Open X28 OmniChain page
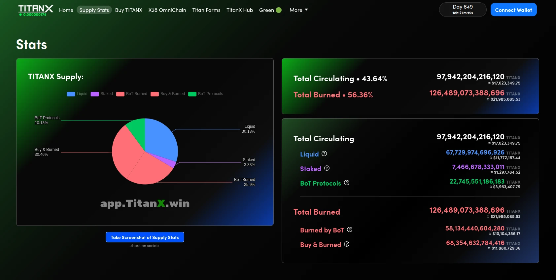This screenshot has width=556, height=280. (167, 10)
